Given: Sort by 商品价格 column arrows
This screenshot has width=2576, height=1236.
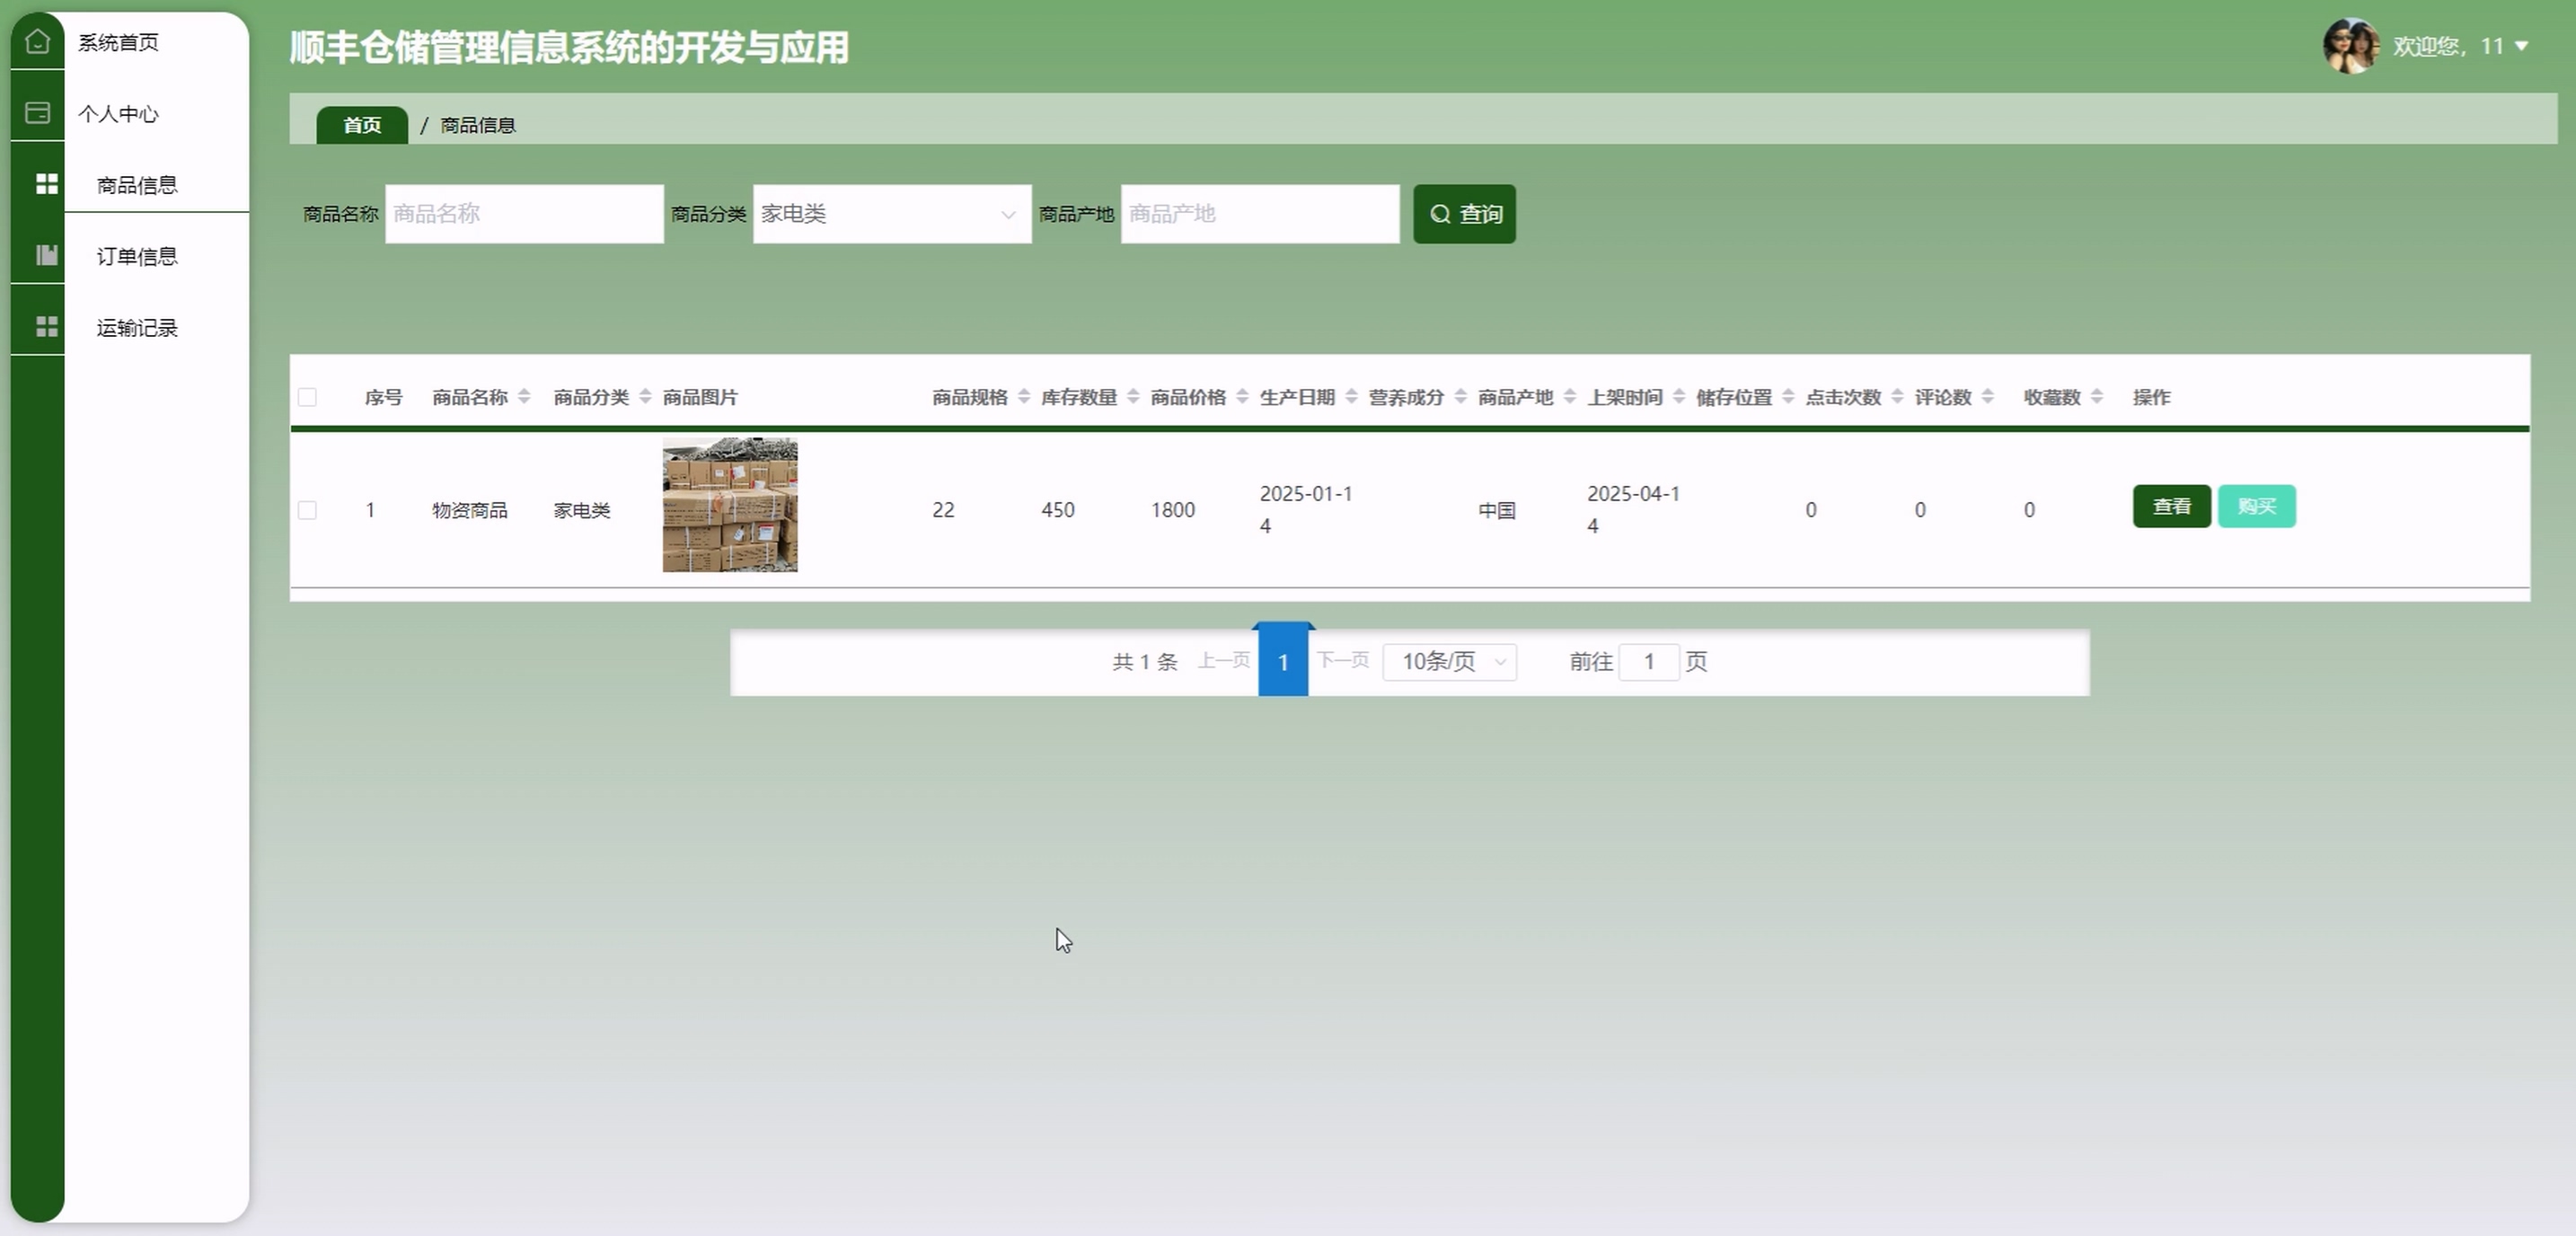Looking at the screenshot, I should (x=1242, y=397).
